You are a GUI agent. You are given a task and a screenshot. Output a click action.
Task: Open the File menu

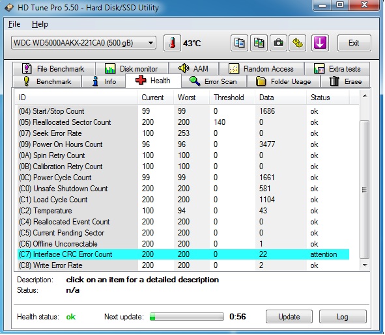click(14, 24)
